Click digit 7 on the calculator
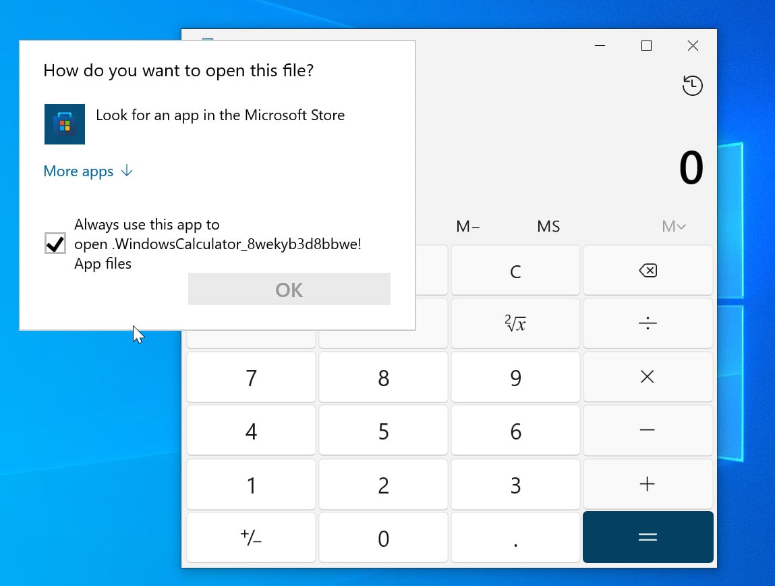The image size is (775, 586). [x=251, y=377]
